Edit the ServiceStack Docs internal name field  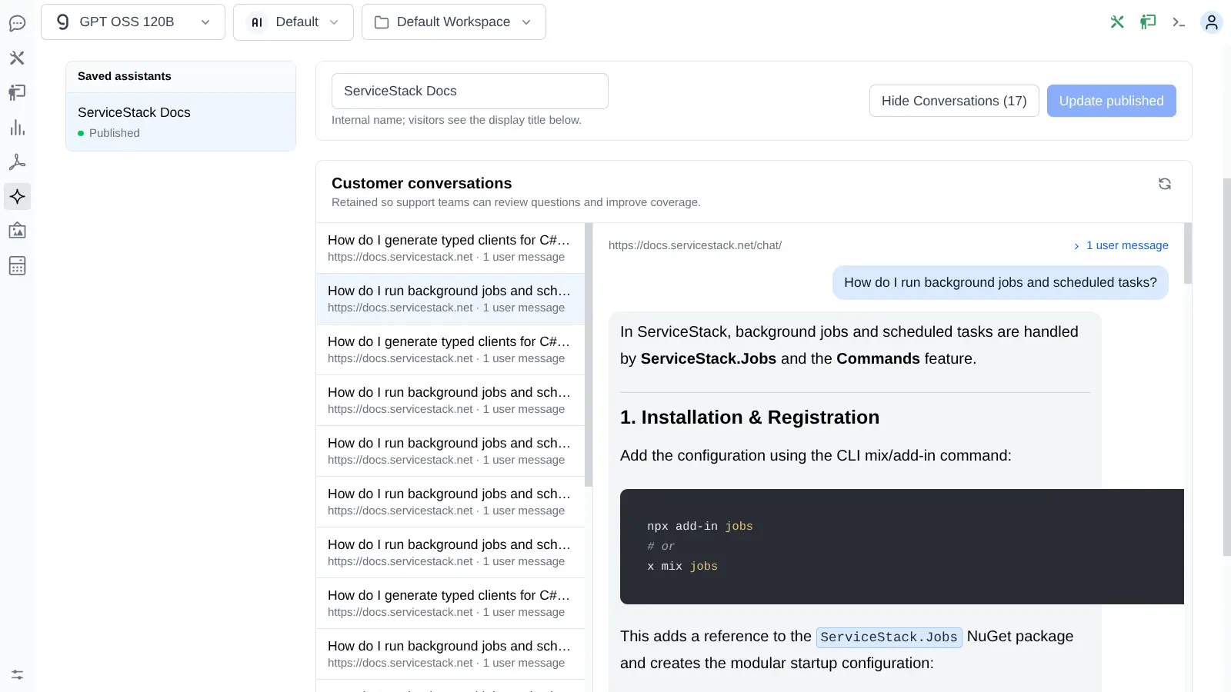(x=470, y=91)
